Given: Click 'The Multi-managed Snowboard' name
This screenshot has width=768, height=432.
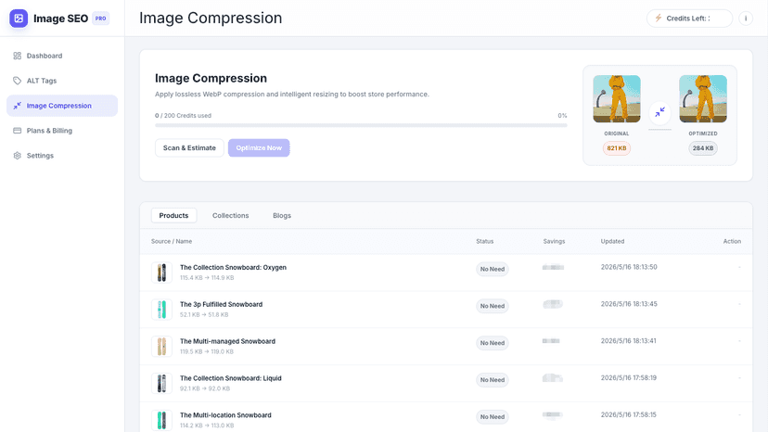Looking at the screenshot, I should pos(228,341).
